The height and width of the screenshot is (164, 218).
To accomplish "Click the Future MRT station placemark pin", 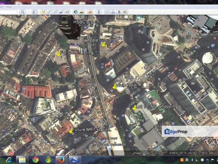I will [71, 131].
